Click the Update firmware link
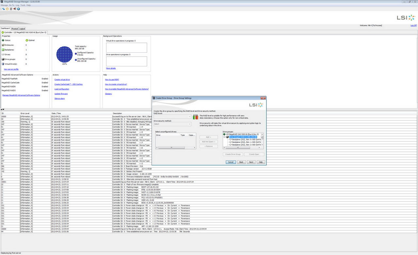 tap(61, 94)
